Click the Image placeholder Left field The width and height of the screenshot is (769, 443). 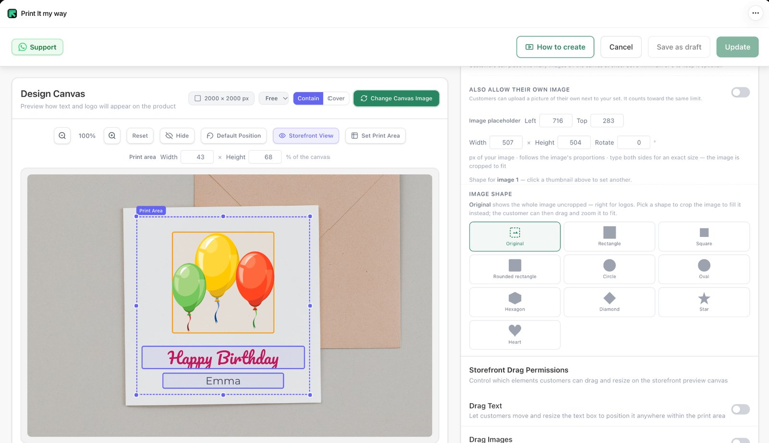pos(556,121)
